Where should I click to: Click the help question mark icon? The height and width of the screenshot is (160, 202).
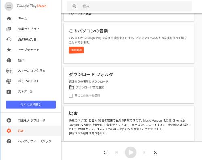click(x=9, y=141)
